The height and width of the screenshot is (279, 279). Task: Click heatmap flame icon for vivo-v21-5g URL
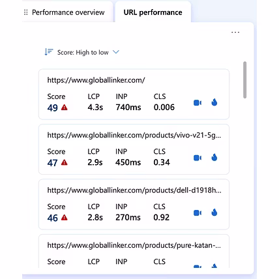(x=214, y=157)
